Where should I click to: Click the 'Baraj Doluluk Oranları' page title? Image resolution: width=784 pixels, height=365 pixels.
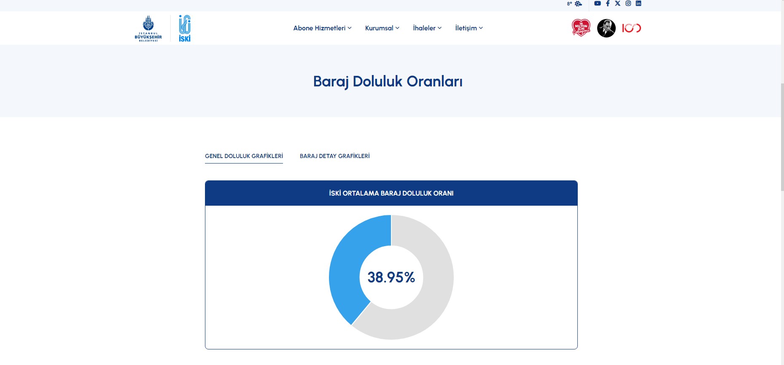pos(388,81)
